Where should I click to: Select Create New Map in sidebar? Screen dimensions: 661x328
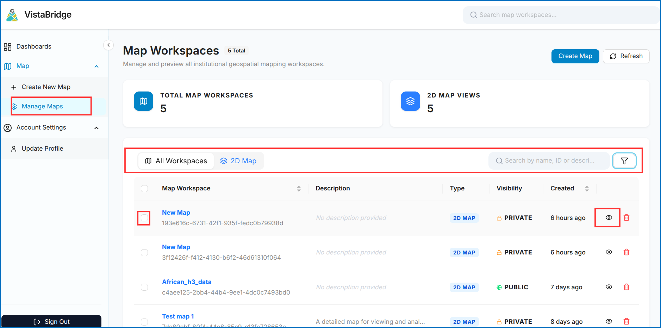(46, 87)
